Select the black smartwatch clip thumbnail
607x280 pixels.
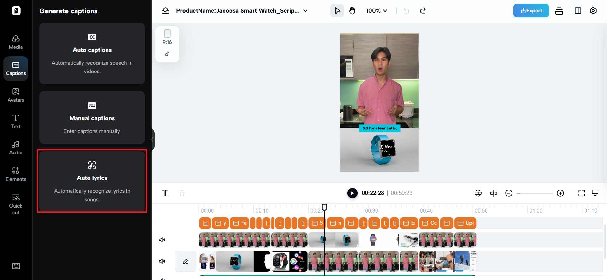[280, 261]
